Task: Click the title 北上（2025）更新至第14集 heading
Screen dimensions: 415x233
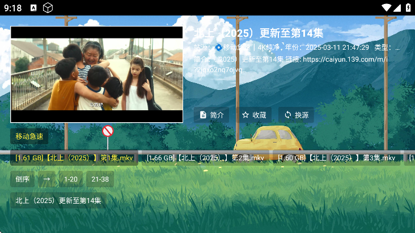Action: pos(259,33)
